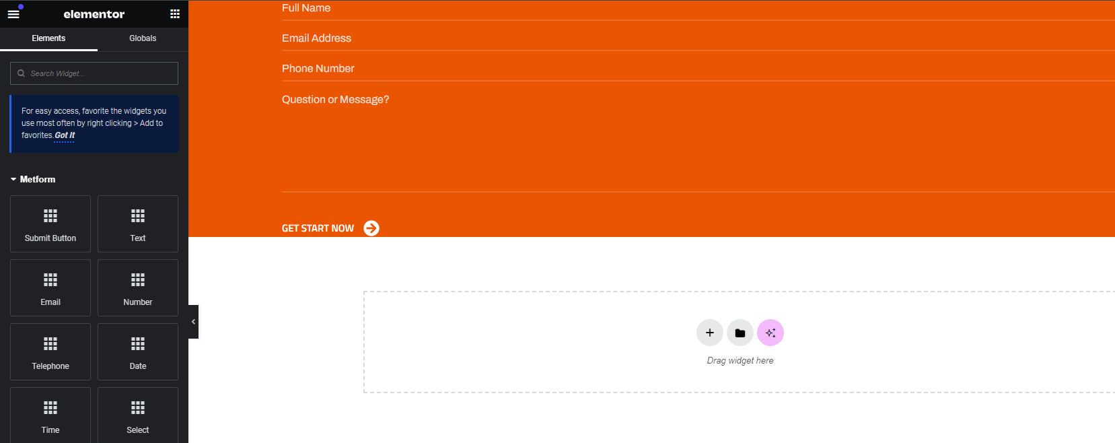The image size is (1115, 443).
Task: Click the Email Address input field
Action: tap(698, 38)
